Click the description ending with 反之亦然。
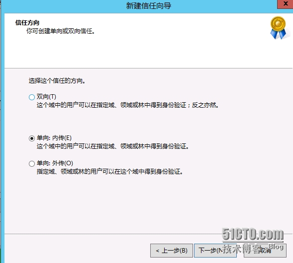This screenshot has width=293, height=263. click(128, 105)
